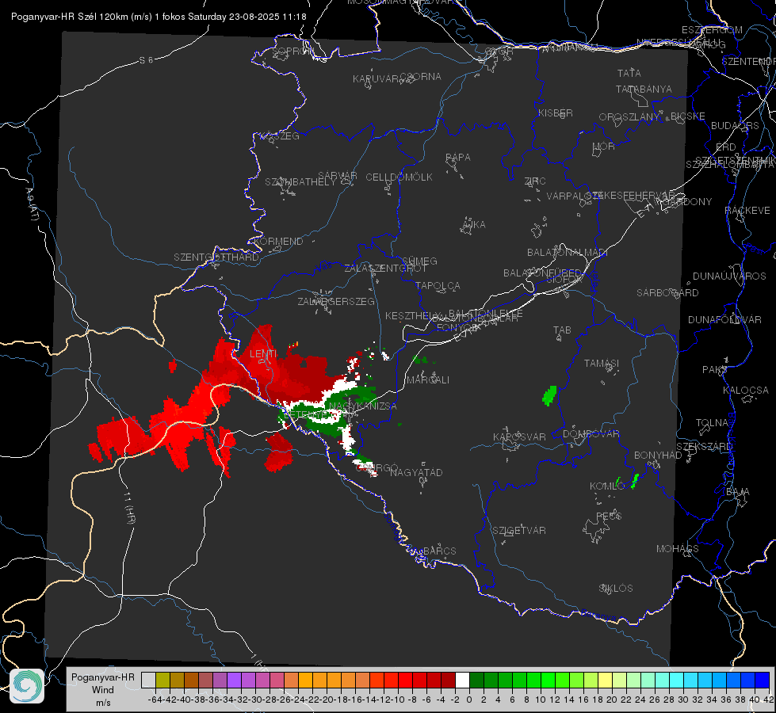776x713 pixels.
Task: Select the TAMASI town label
Action: (x=602, y=363)
